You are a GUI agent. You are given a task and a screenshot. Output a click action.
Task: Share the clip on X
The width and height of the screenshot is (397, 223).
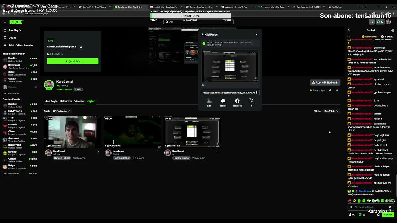point(252,103)
